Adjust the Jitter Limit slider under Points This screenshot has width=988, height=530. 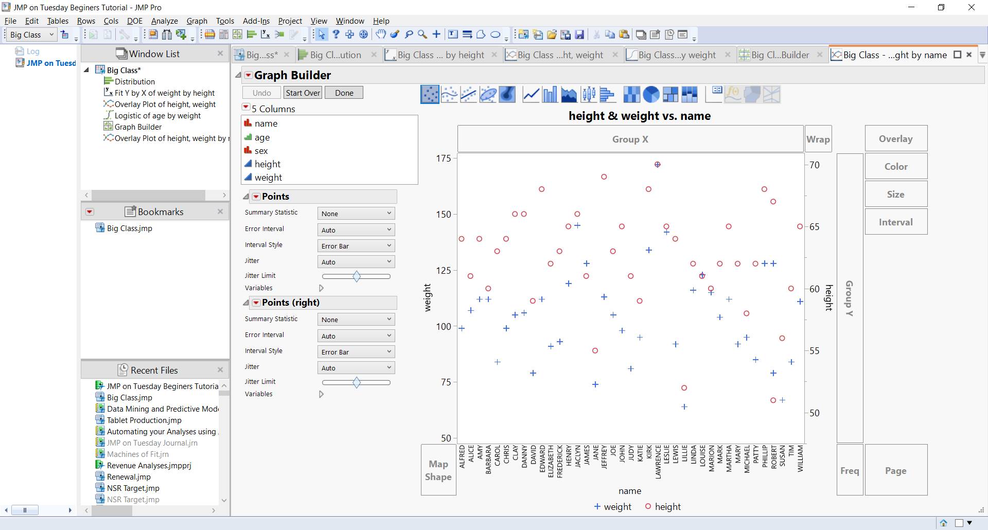(x=356, y=276)
